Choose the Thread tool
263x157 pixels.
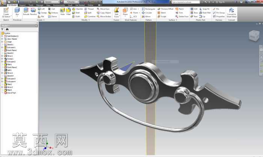(89, 9)
